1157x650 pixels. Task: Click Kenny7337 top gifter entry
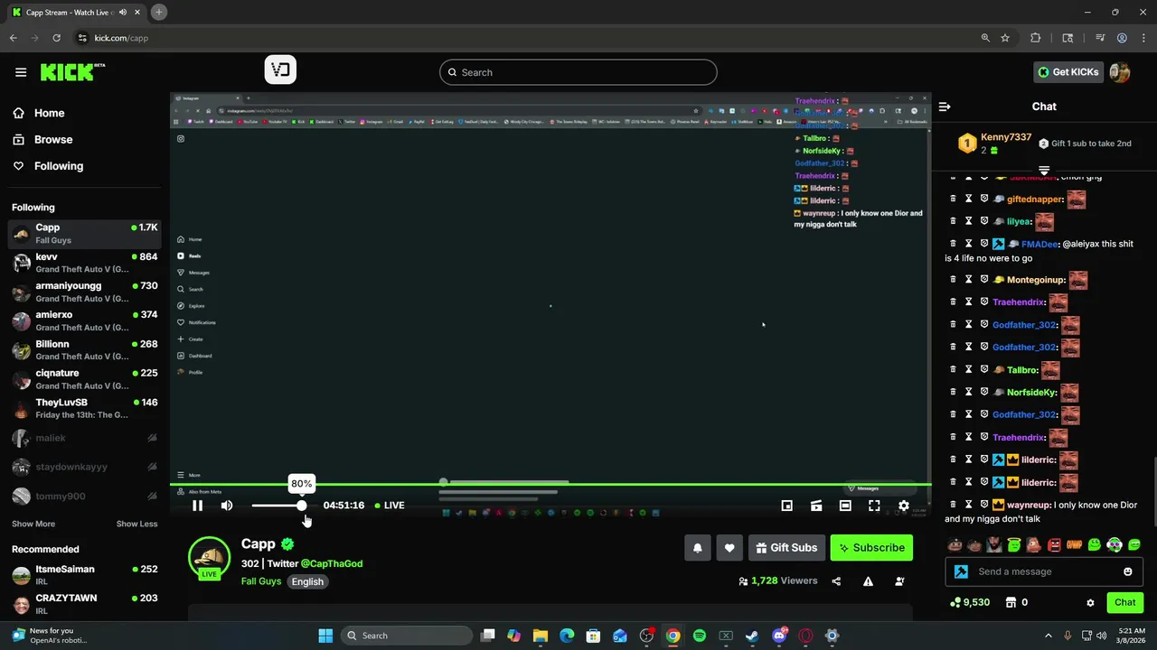[x=995, y=144]
